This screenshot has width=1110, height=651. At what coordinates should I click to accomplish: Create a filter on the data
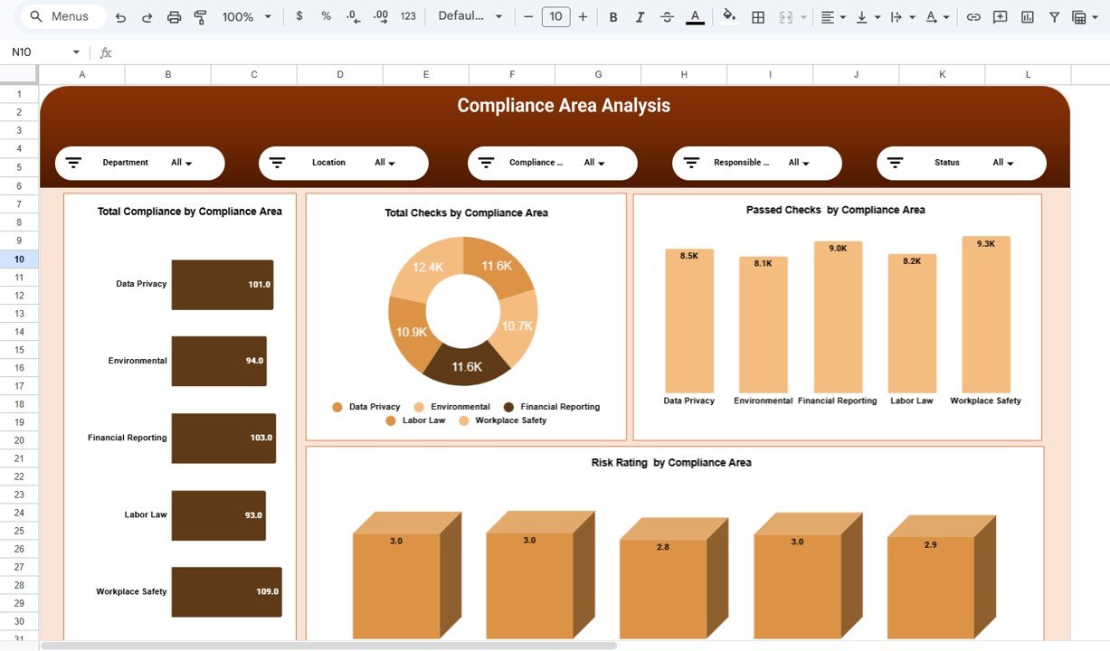[1056, 16]
